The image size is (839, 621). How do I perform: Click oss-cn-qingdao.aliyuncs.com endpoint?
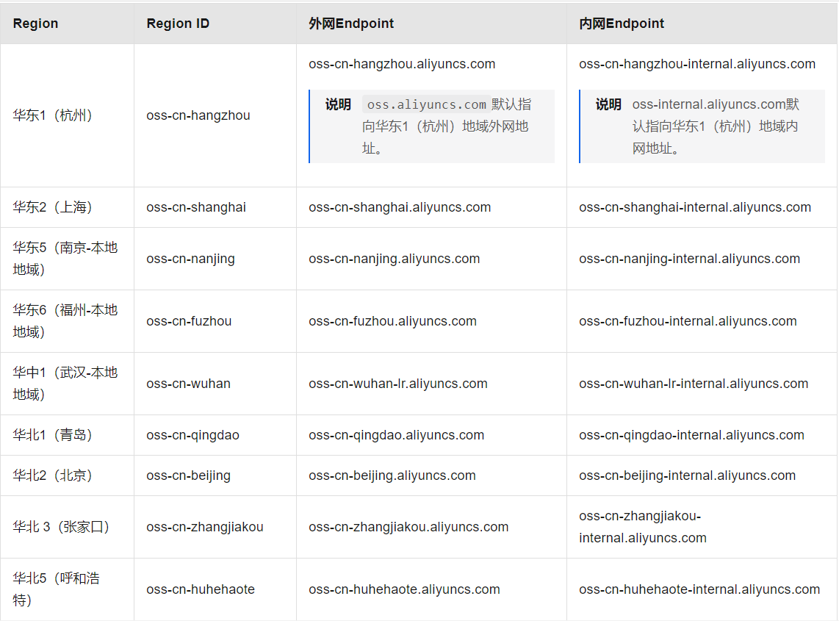point(397,435)
